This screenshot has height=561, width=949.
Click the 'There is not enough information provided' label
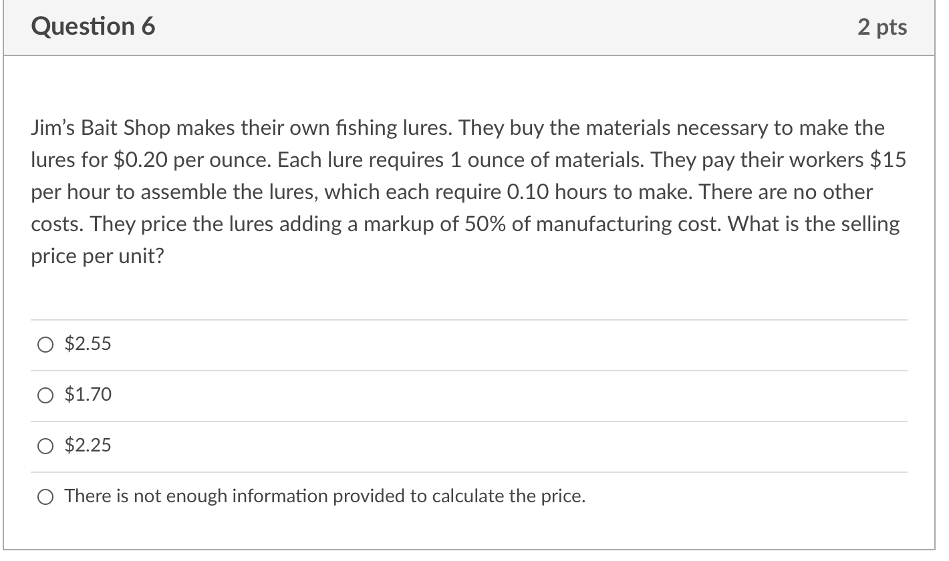click(325, 496)
